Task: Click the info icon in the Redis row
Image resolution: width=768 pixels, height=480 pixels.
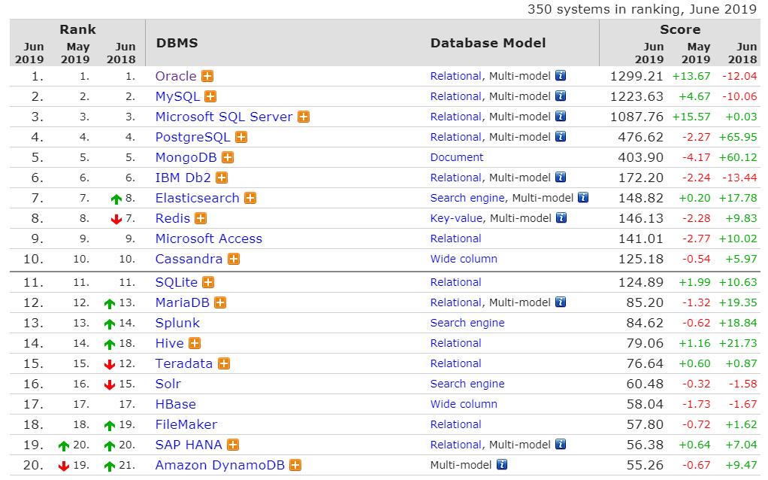Action: 561,218
